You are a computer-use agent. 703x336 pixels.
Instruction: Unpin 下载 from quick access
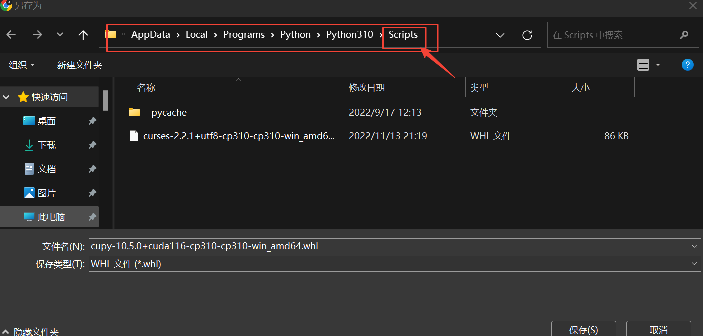click(x=92, y=145)
